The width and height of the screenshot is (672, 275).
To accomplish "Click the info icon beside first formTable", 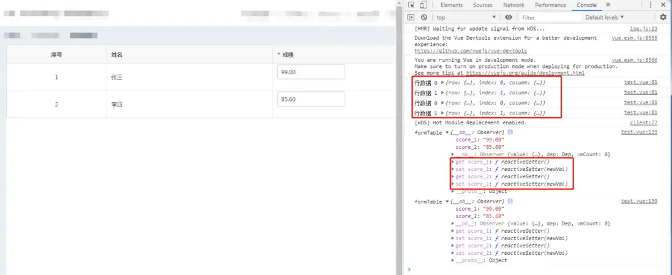I will point(511,132).
